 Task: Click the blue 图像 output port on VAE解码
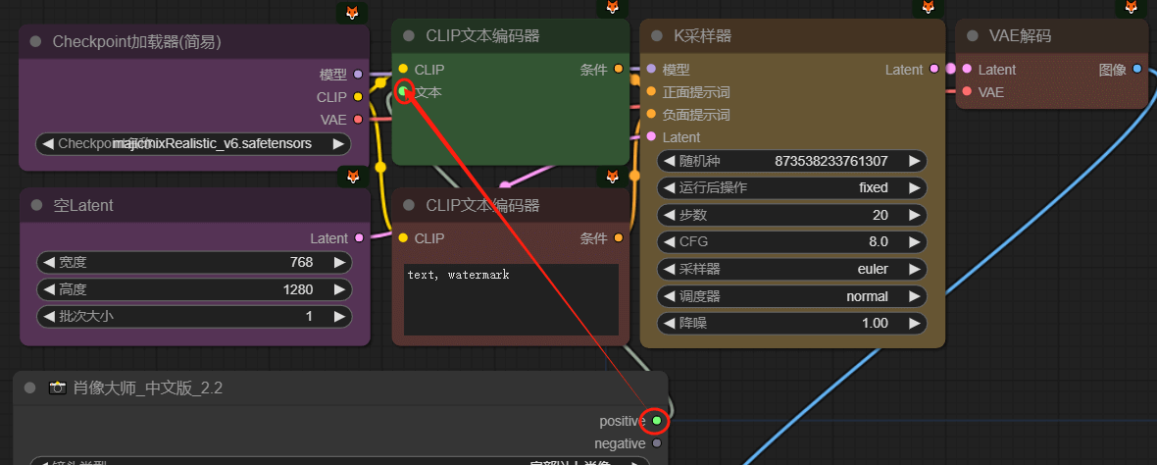pos(1136,70)
